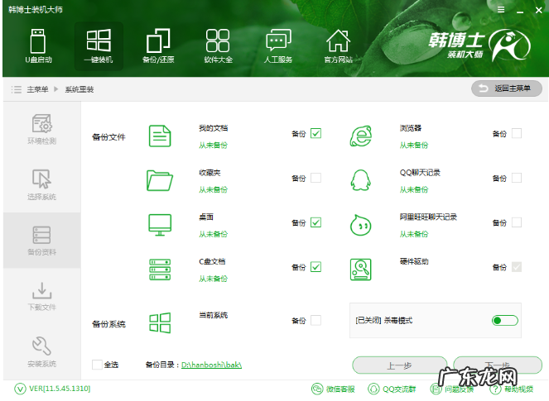Uncheck backup for 我的文档
The width and height of the screenshot is (549, 401).
(315, 134)
